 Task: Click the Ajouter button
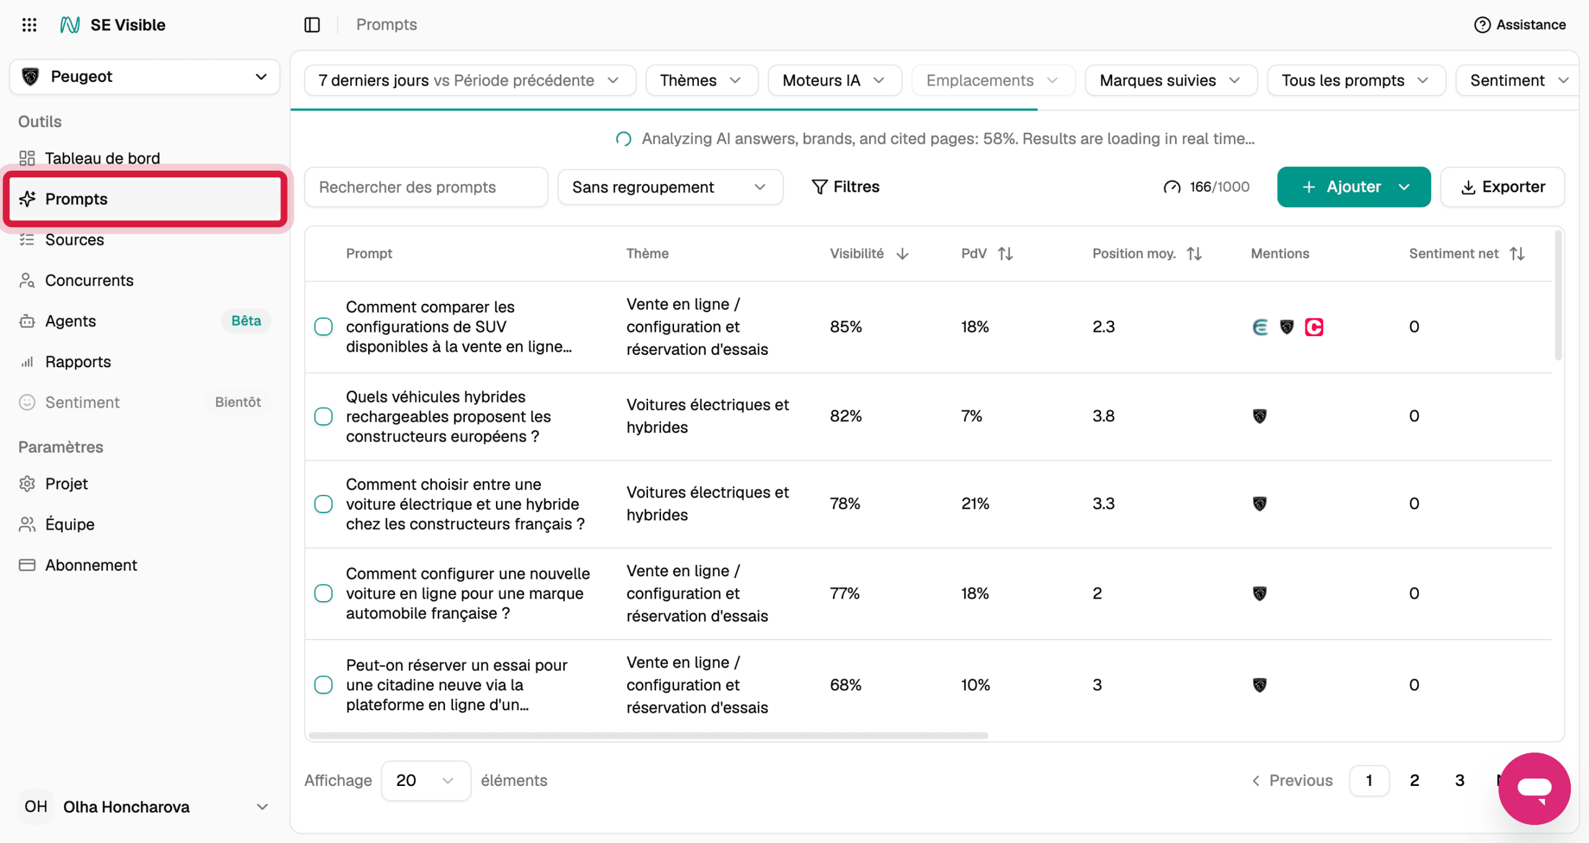pos(1354,187)
